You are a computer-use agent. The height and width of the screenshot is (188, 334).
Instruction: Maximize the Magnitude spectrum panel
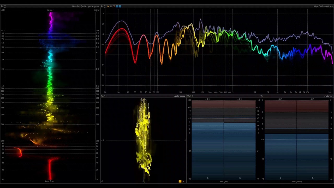105,6
